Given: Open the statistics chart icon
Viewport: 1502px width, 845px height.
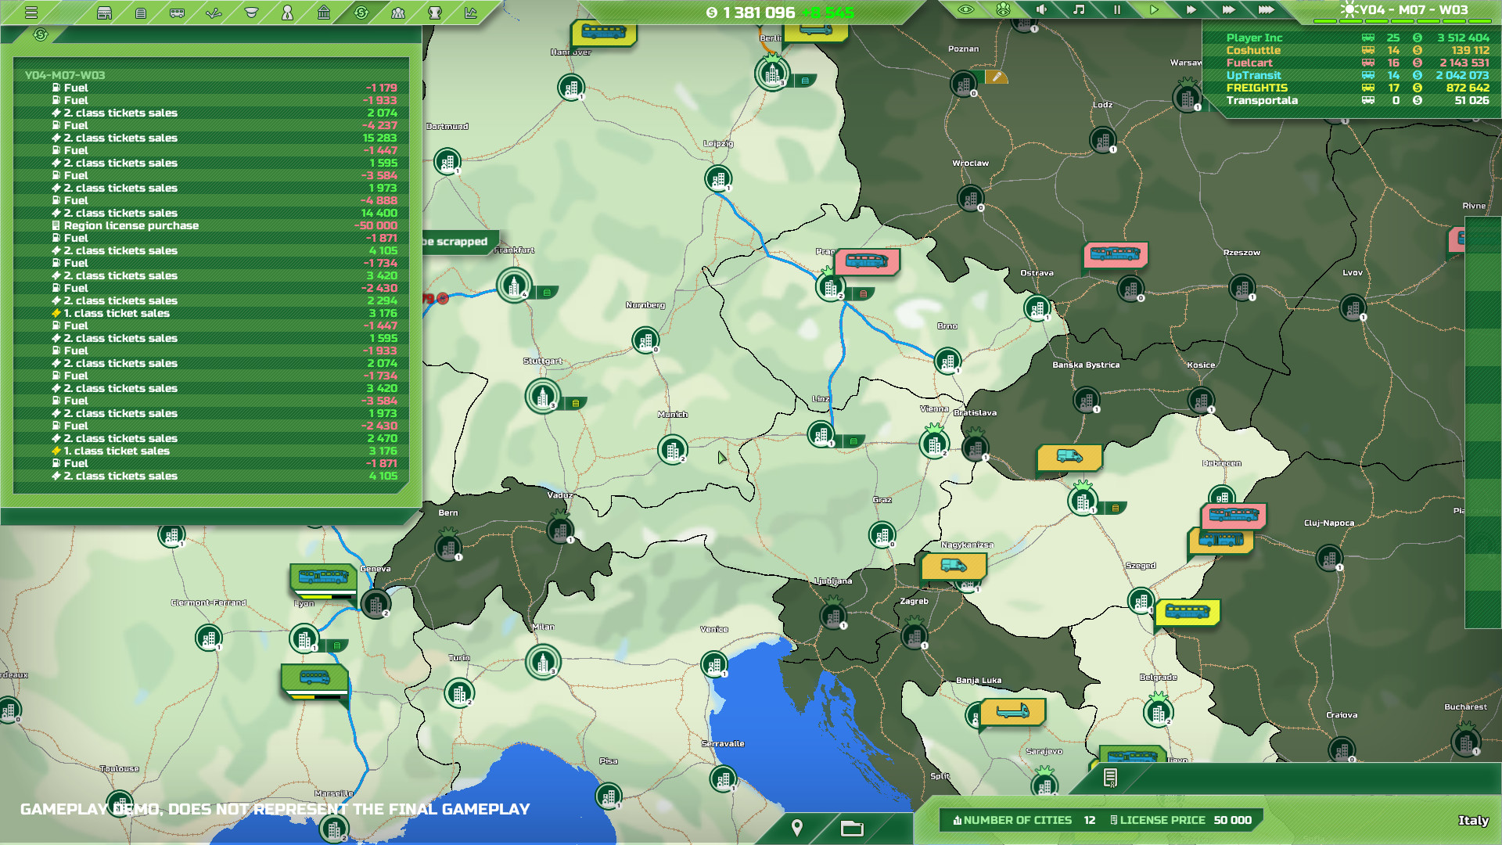Looking at the screenshot, I should (x=471, y=13).
